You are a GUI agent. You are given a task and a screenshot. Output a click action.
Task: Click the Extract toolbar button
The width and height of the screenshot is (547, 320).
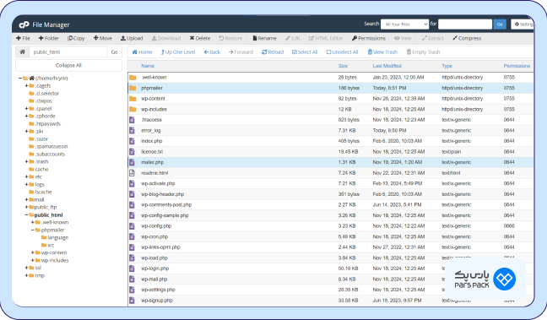pyautogui.click(x=432, y=38)
